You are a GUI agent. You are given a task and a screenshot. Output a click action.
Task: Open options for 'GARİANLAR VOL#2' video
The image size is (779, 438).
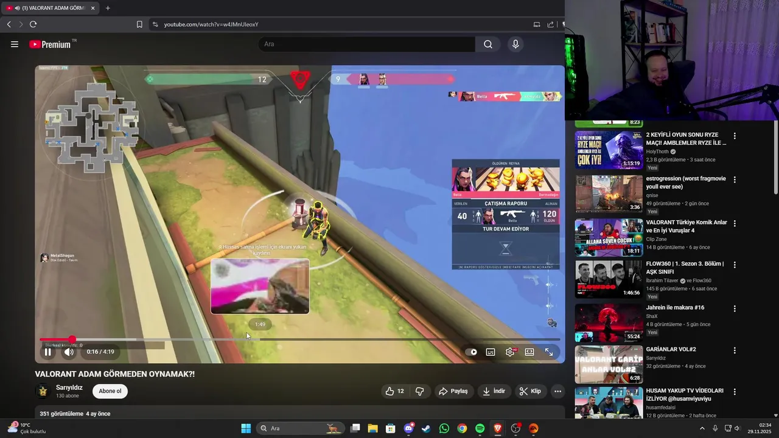pyautogui.click(x=735, y=351)
